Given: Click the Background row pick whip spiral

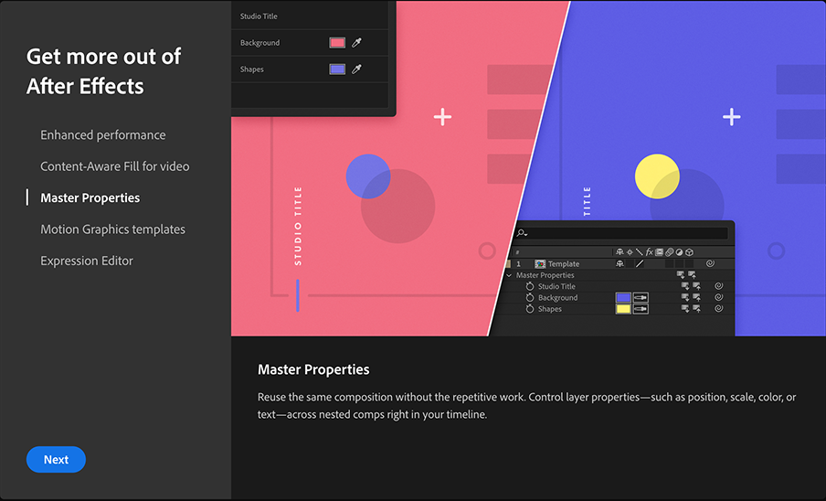Looking at the screenshot, I should pos(719,297).
